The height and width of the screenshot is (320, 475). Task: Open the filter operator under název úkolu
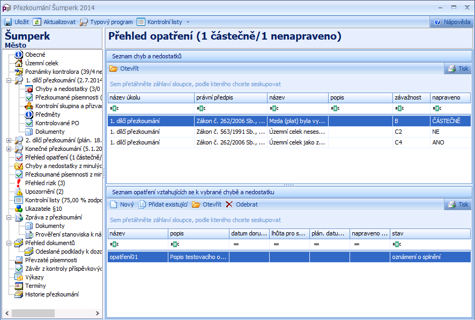pyautogui.click(x=114, y=108)
